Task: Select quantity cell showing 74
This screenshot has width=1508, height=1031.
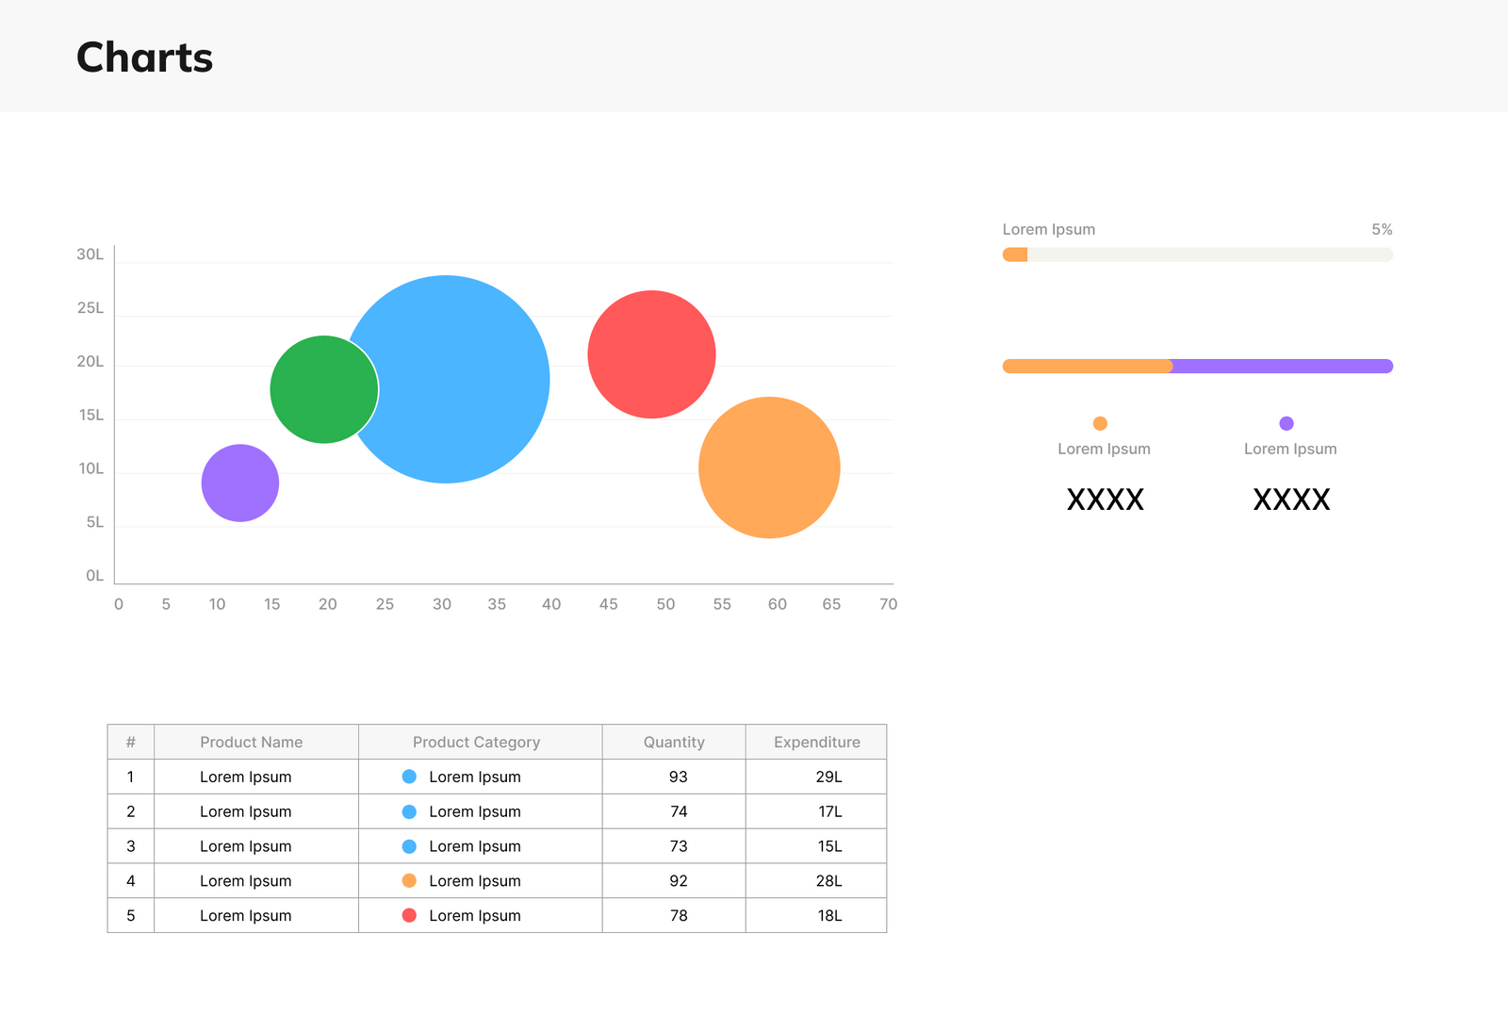Action: pos(679,811)
